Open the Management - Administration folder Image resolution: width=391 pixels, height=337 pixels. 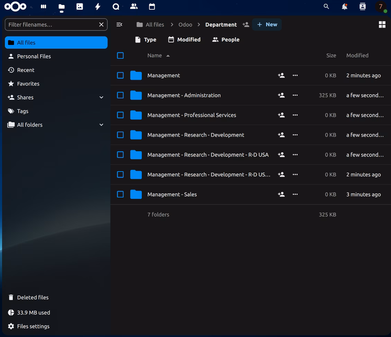point(184,95)
